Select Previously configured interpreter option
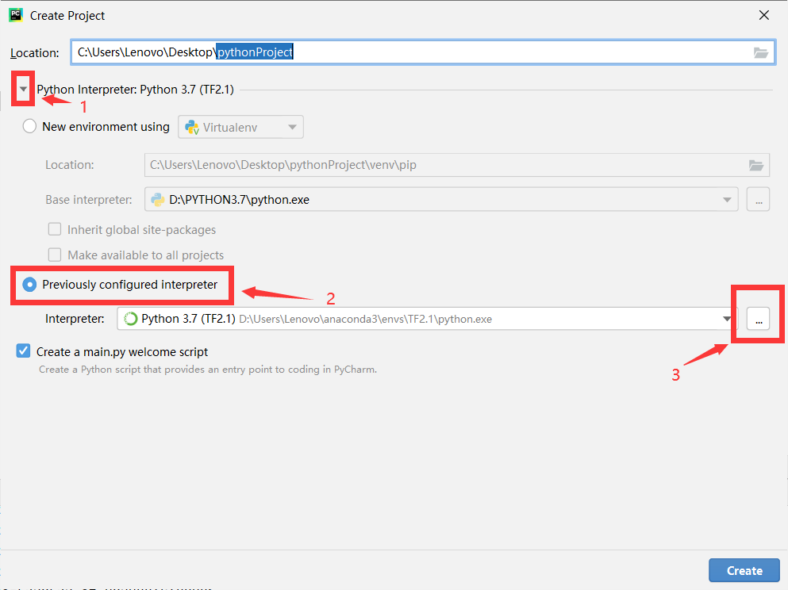 click(x=29, y=285)
